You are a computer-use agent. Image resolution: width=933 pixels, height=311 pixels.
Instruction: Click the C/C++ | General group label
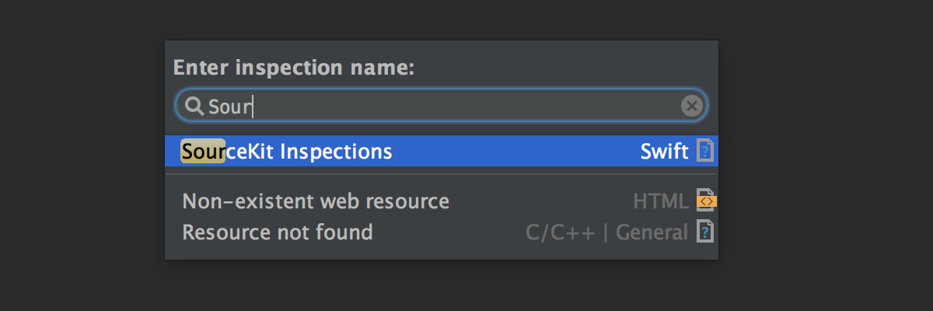(x=606, y=232)
